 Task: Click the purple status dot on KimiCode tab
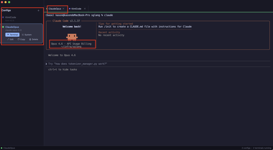click(70, 9)
